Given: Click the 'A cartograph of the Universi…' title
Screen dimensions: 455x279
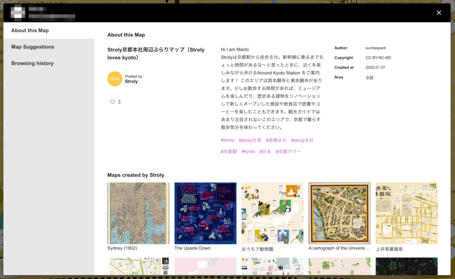Looking at the screenshot, I should click(339, 248).
